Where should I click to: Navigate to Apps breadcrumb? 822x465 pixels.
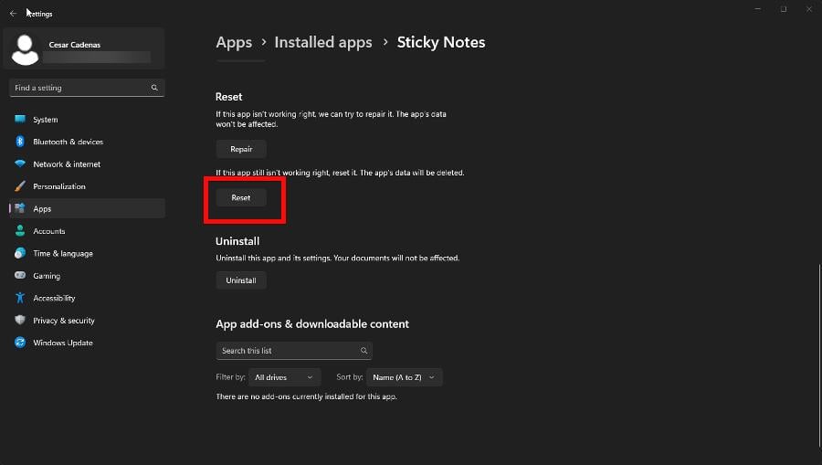234,42
